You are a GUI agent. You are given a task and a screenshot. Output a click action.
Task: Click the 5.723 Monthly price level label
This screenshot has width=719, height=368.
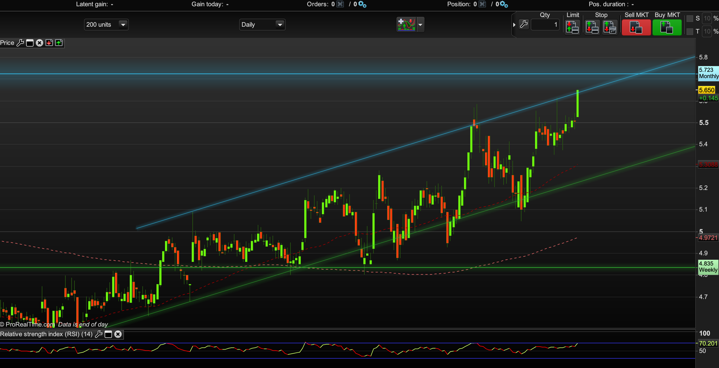(x=708, y=73)
